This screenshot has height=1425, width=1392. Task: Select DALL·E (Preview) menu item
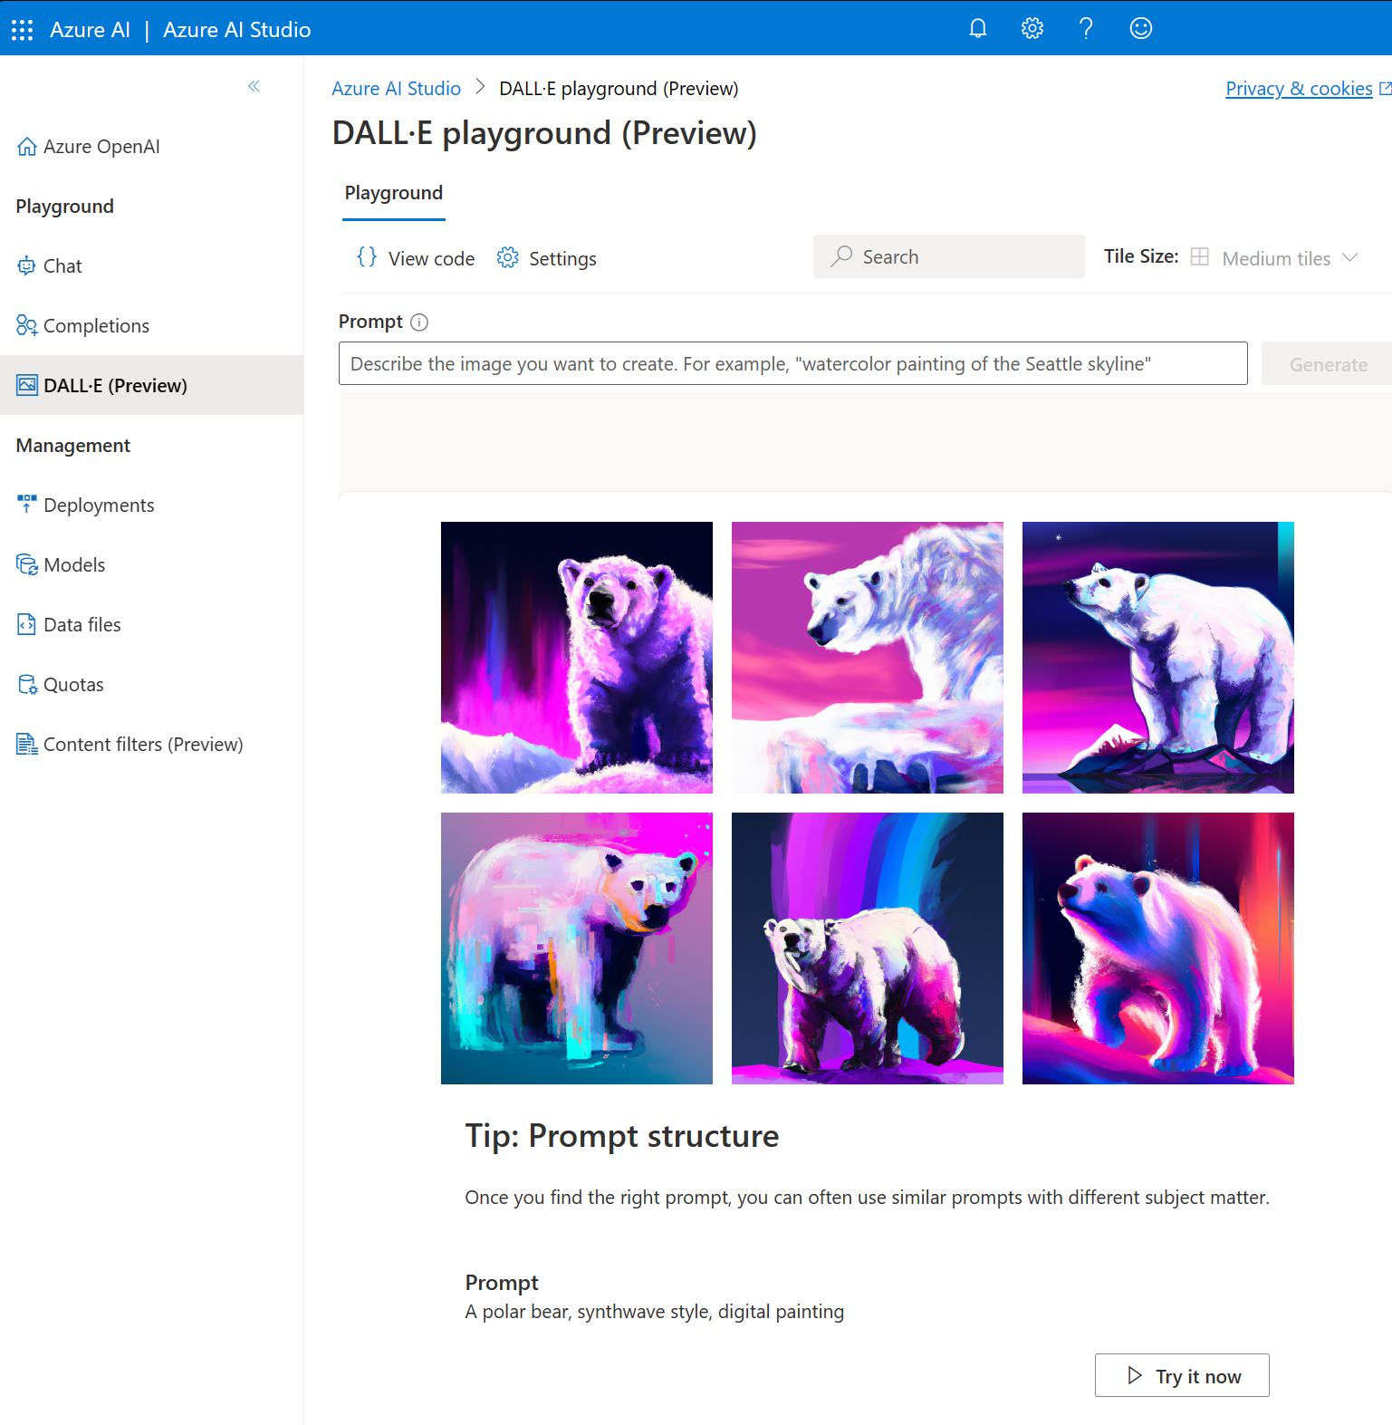(x=152, y=386)
